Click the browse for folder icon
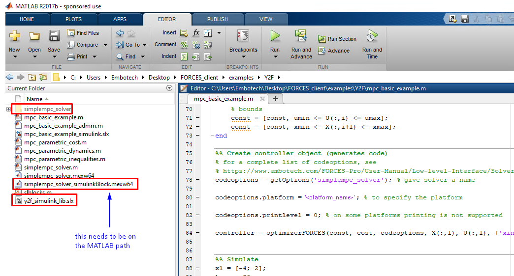Screen dimensions: 514x276 tap(43, 78)
